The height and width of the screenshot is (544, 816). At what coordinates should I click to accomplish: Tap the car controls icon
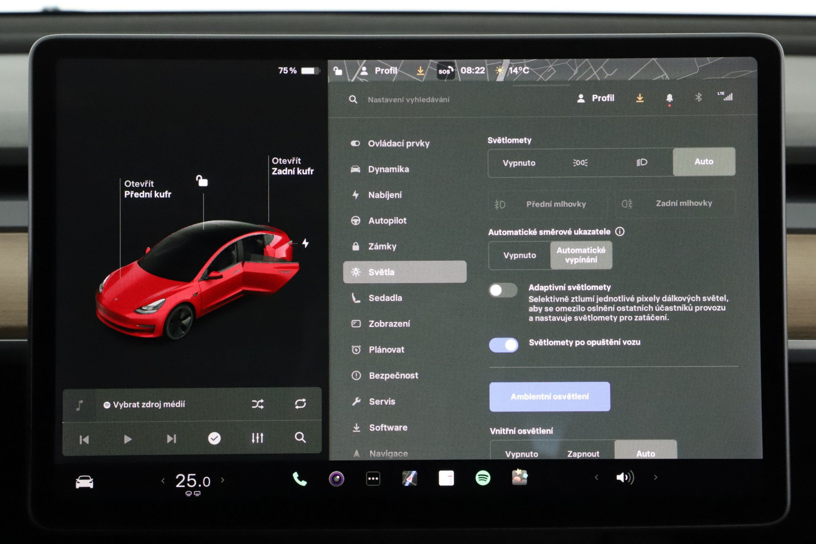coord(85,482)
